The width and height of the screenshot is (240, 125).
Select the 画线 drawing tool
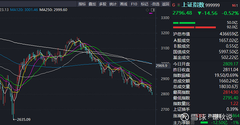(x=124, y=4)
